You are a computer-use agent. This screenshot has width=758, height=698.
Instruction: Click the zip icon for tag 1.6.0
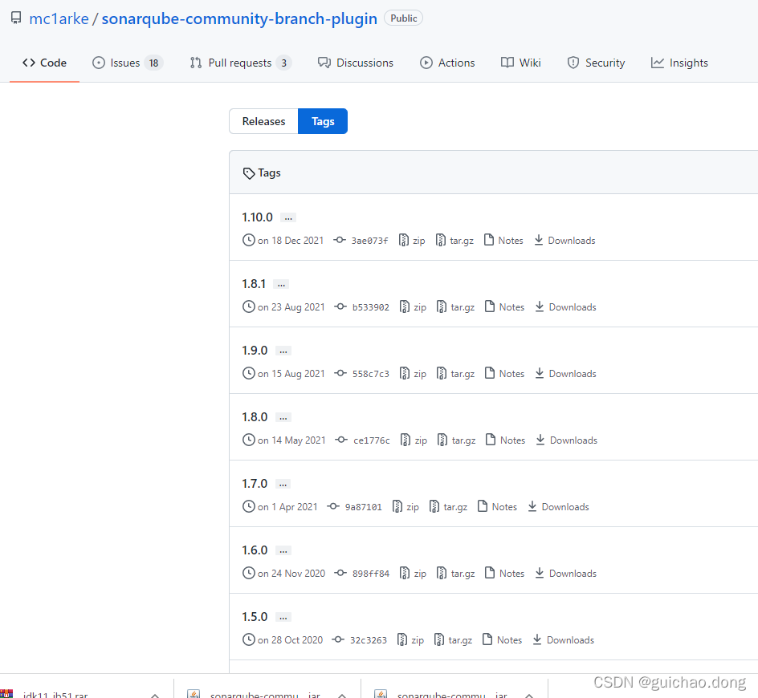click(405, 574)
